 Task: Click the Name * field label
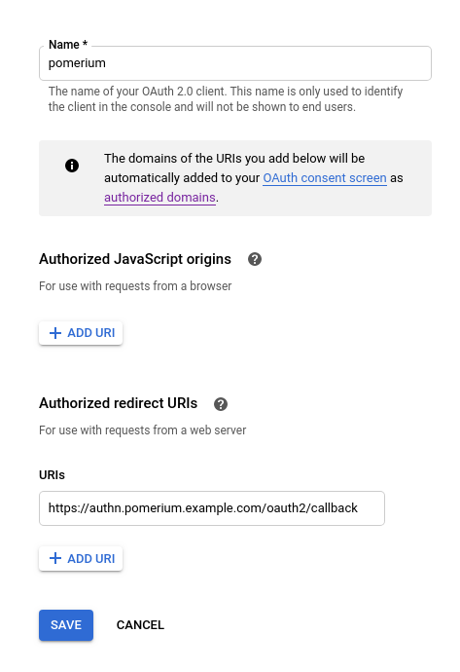(68, 45)
